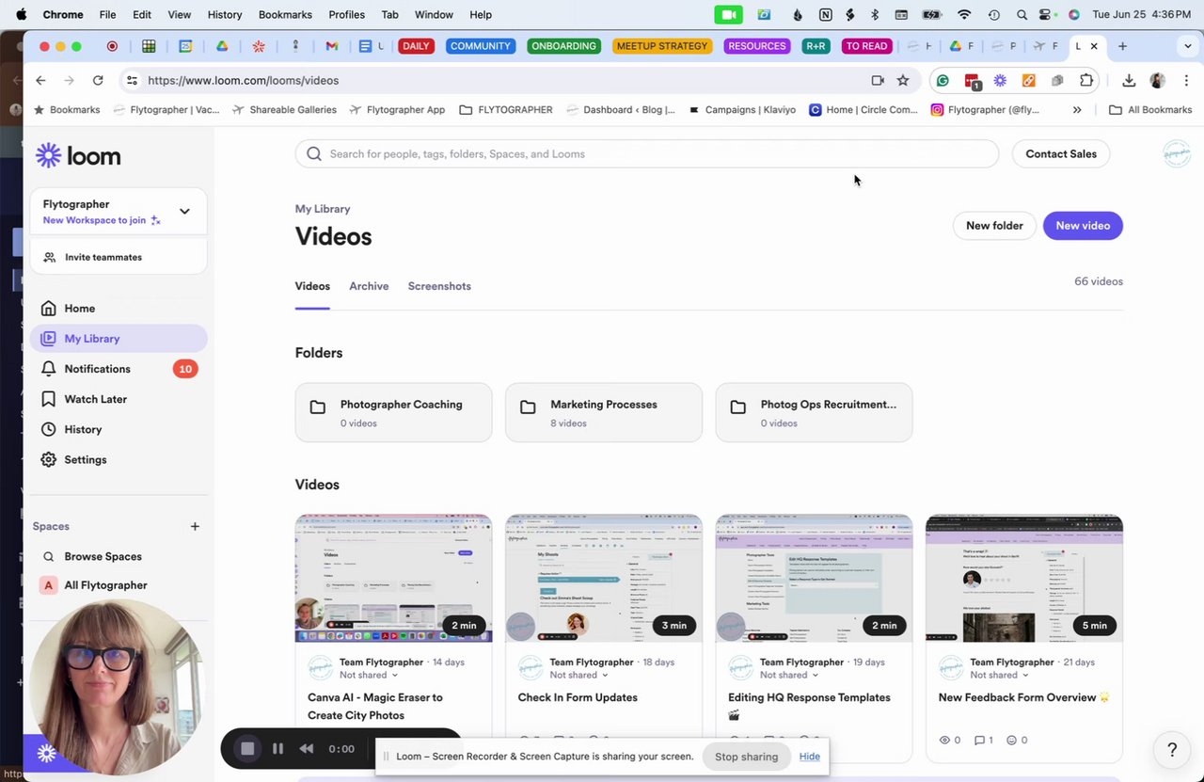Open Settings gear item
Viewport: 1204px width, 782px height.
coord(119,459)
